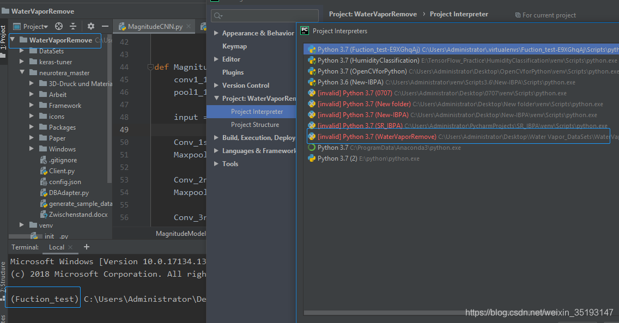Expand the Windows folder
Viewport: 619px width, 323px height.
pyautogui.click(x=32, y=149)
